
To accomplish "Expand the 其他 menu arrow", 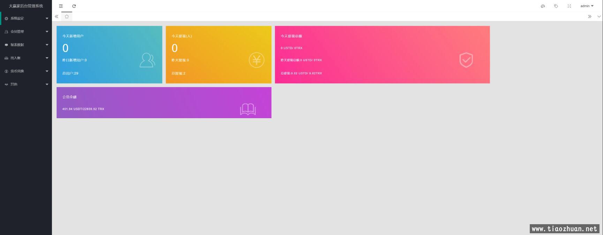I will 47,84.
